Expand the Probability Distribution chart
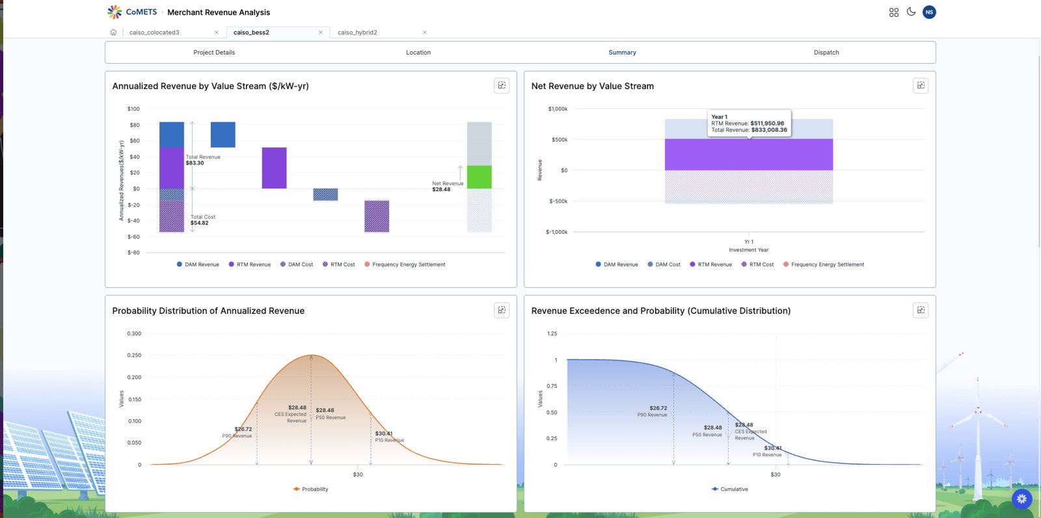 coord(502,310)
